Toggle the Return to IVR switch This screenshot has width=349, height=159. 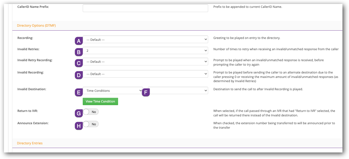[91, 112]
